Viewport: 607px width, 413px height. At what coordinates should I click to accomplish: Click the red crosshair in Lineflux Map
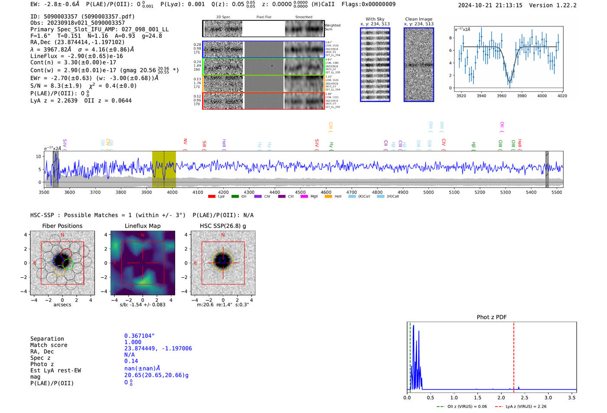pyautogui.click(x=143, y=263)
